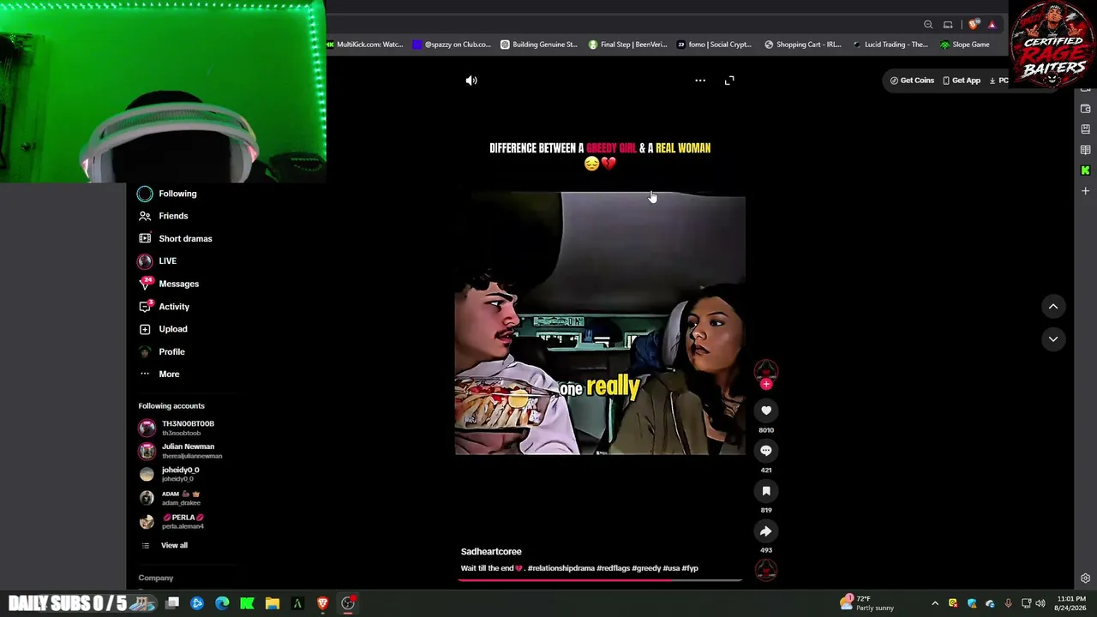Image resolution: width=1097 pixels, height=617 pixels.
Task: Open your Profile page
Action: [171, 352]
